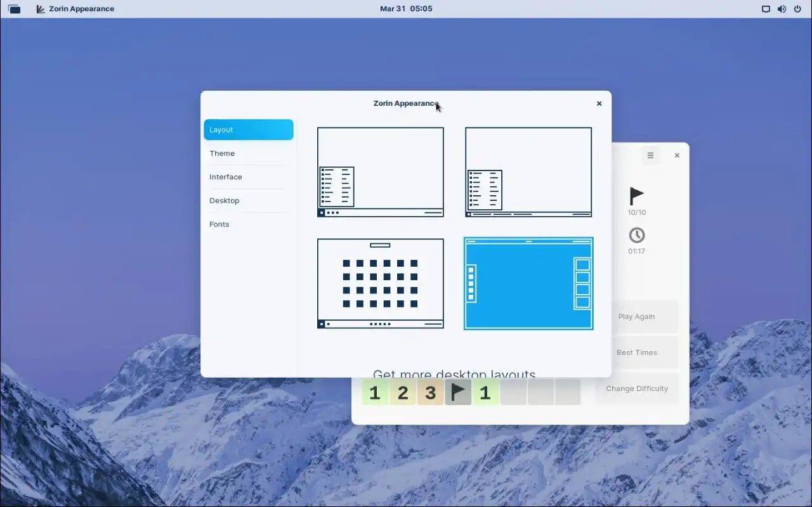The image size is (812, 507).
Task: Click the Mines tile showing number 2
Action: point(403,393)
